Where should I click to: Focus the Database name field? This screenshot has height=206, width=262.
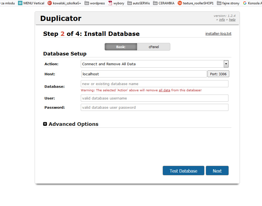pyautogui.click(x=154, y=84)
